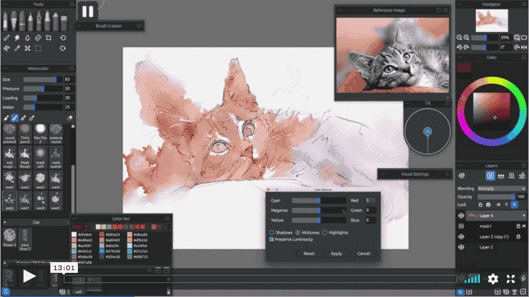Click Reset in Color Balance dialog

coord(309,253)
